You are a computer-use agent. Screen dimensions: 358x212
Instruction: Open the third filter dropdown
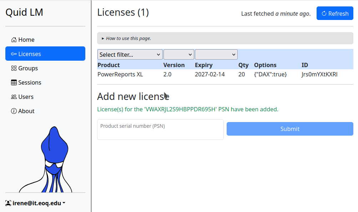216,55
